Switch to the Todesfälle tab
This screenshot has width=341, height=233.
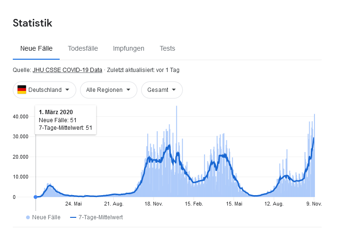pos(83,48)
